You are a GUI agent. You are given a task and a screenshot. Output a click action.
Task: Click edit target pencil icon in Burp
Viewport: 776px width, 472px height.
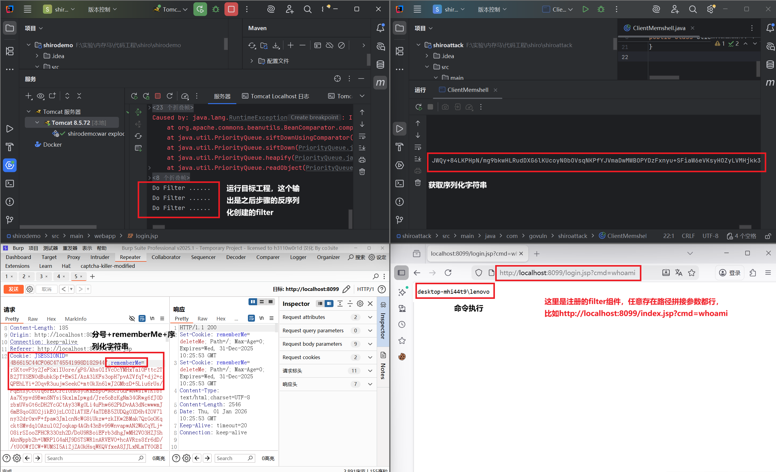[x=346, y=289]
